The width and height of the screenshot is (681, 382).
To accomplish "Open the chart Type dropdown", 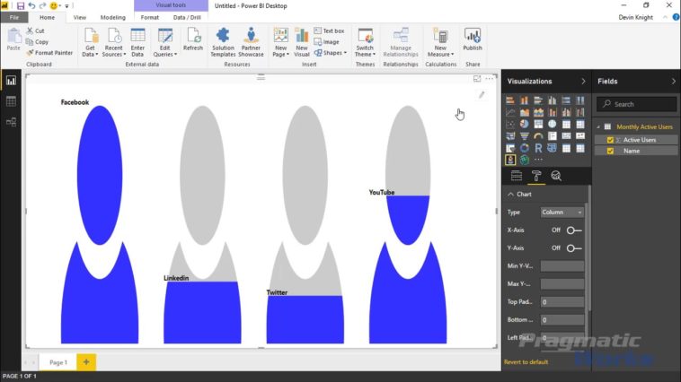I will click(562, 213).
